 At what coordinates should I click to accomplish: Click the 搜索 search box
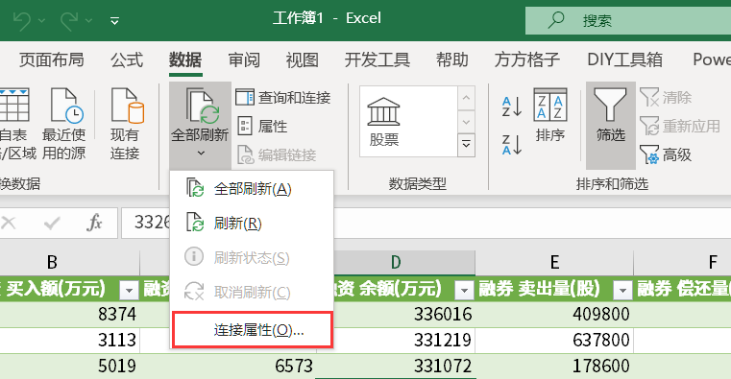click(628, 20)
